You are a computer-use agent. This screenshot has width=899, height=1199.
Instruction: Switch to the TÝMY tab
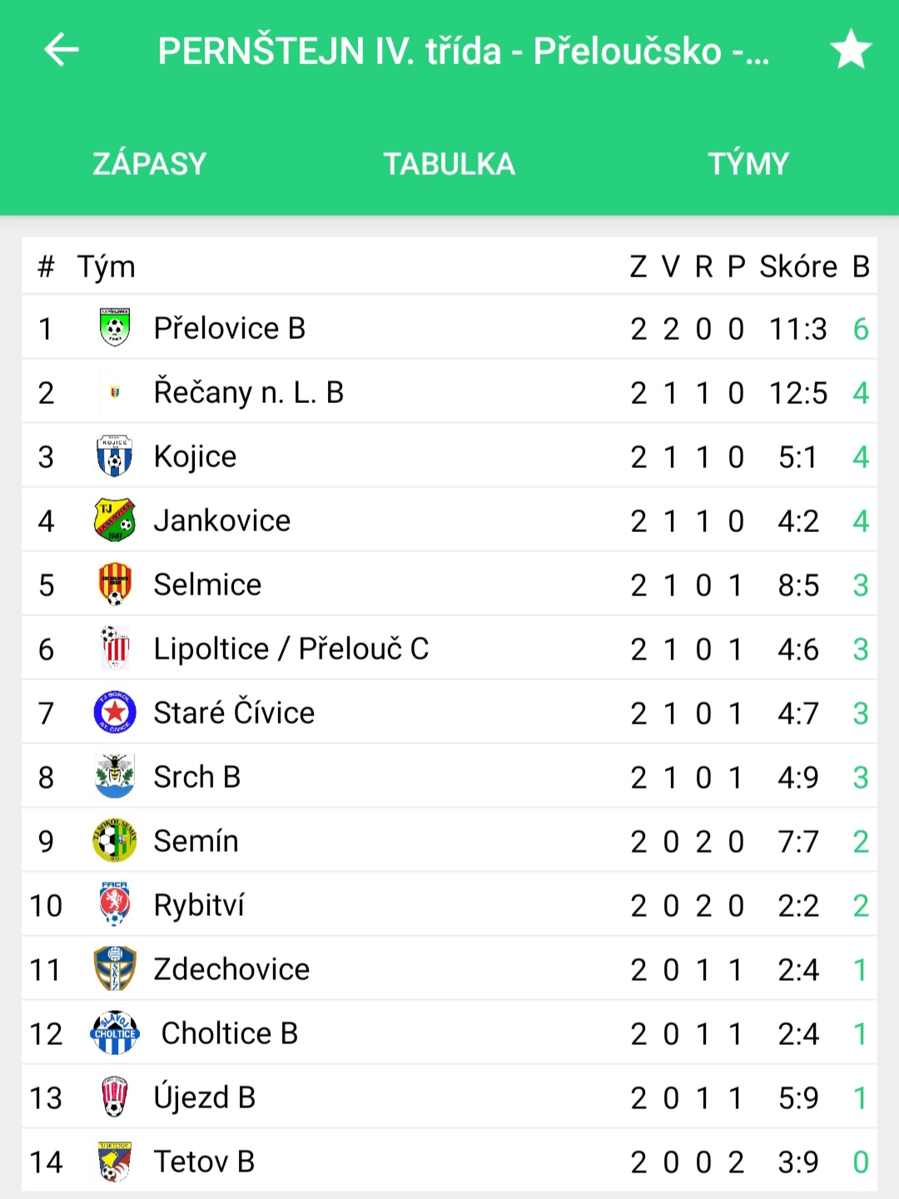pos(748,164)
